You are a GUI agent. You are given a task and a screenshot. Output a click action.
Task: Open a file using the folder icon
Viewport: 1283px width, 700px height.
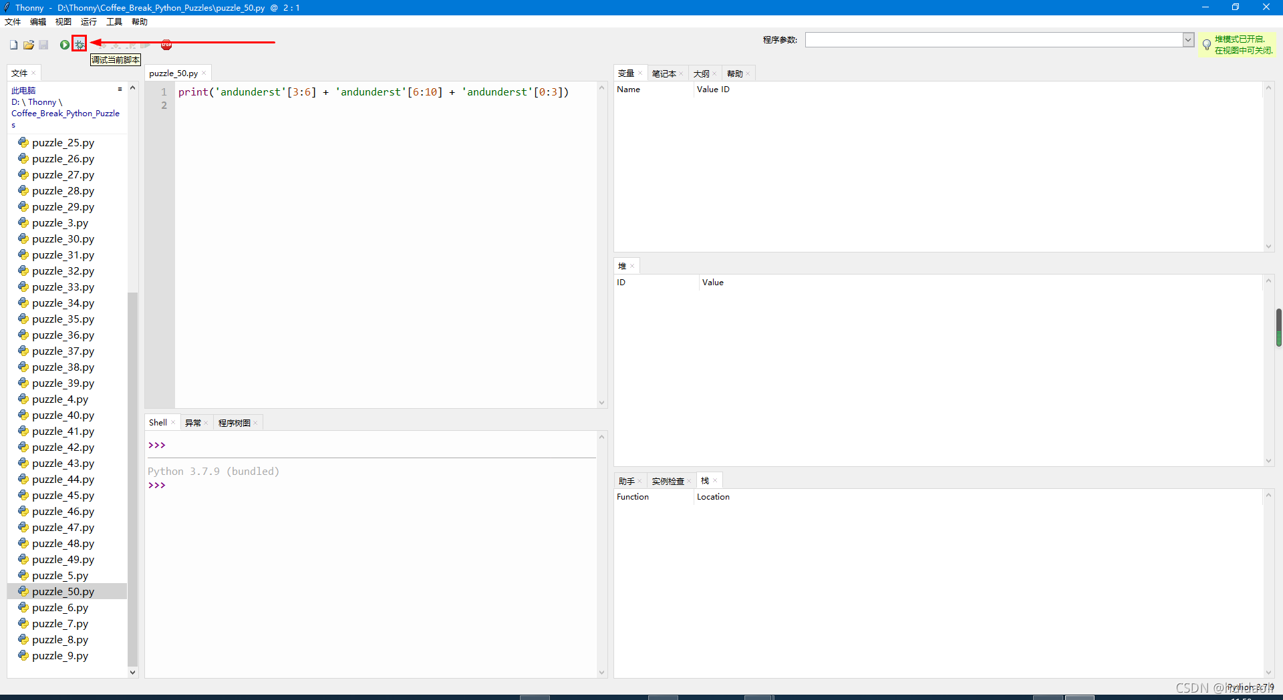tap(29, 45)
